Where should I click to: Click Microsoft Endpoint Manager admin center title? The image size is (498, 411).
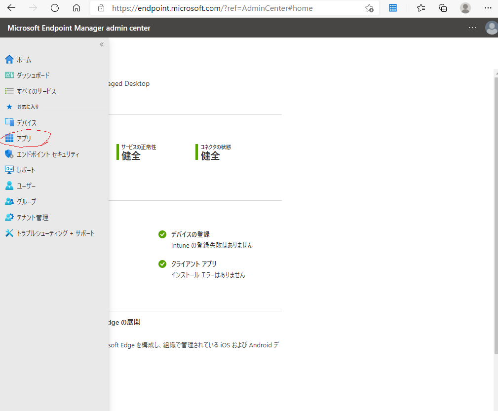(x=79, y=28)
